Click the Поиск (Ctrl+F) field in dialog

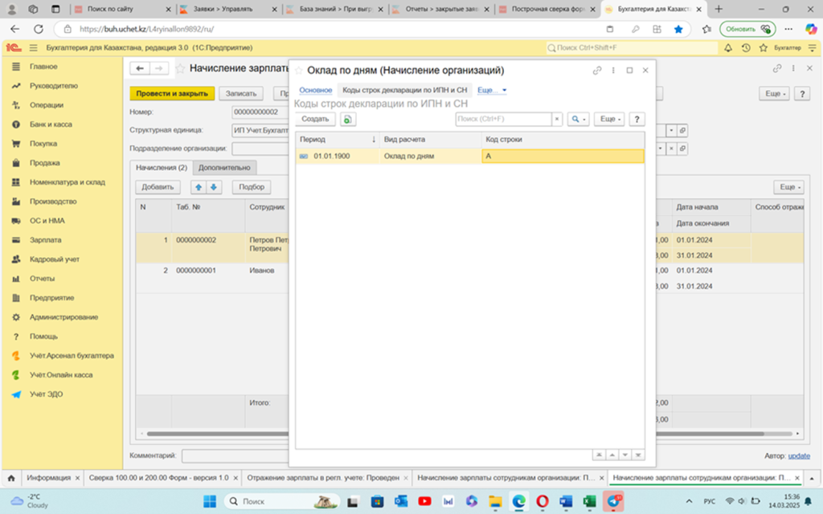point(503,119)
